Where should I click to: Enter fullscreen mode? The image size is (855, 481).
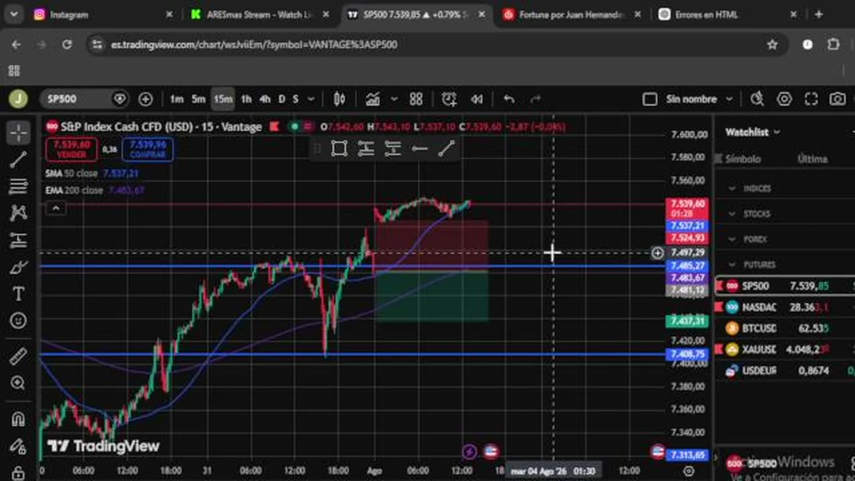811,99
